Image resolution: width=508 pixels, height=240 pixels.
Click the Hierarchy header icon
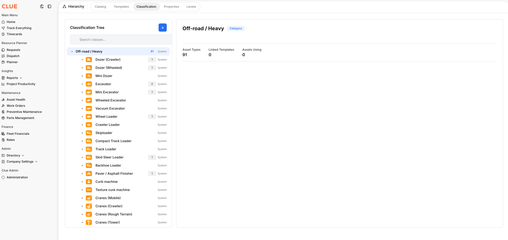65,7
